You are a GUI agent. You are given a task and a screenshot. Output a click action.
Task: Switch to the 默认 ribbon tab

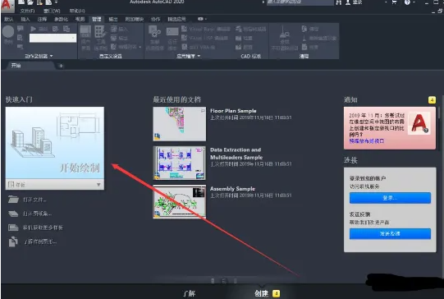point(9,19)
